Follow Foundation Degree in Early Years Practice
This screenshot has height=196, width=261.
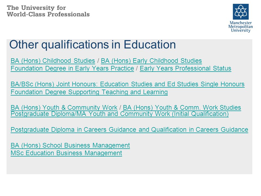(72, 68)
